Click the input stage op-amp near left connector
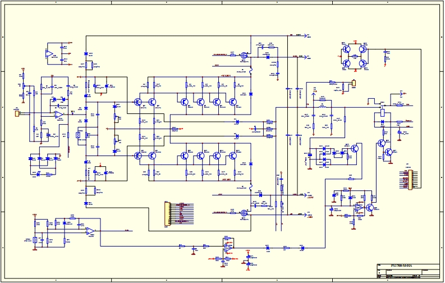The height and width of the screenshot is (283, 445). pyautogui.click(x=58, y=114)
